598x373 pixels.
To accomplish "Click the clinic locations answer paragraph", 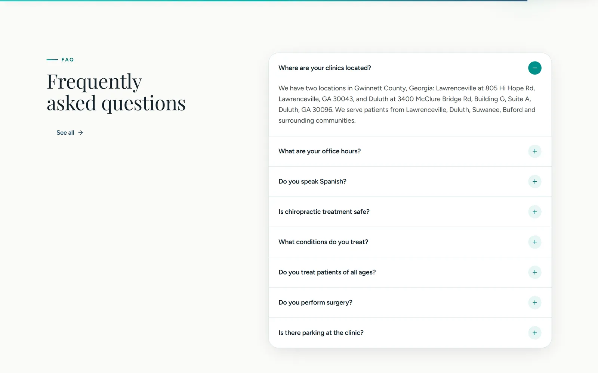I will pyautogui.click(x=407, y=104).
